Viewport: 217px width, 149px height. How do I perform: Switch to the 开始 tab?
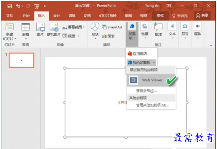click(26, 16)
